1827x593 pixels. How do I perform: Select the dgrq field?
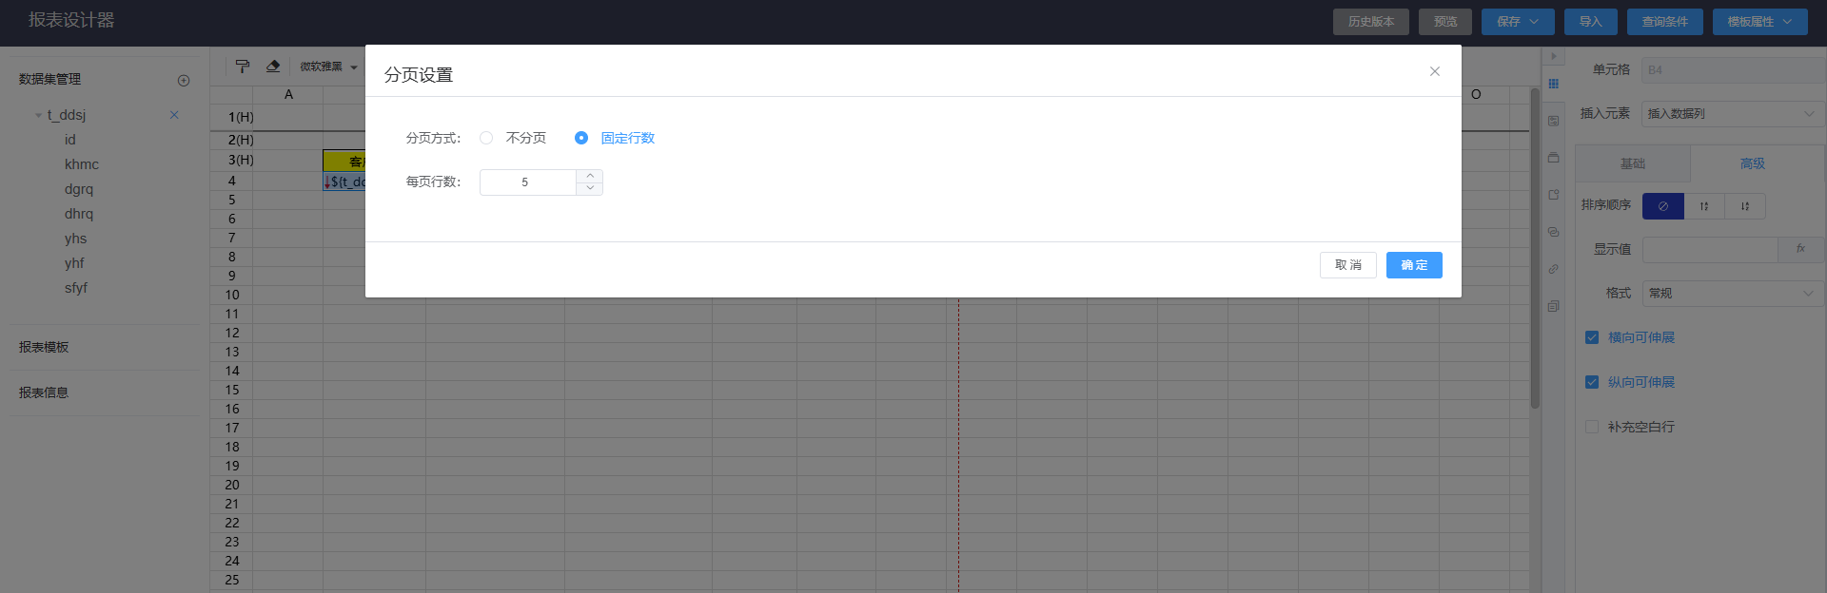[79, 189]
